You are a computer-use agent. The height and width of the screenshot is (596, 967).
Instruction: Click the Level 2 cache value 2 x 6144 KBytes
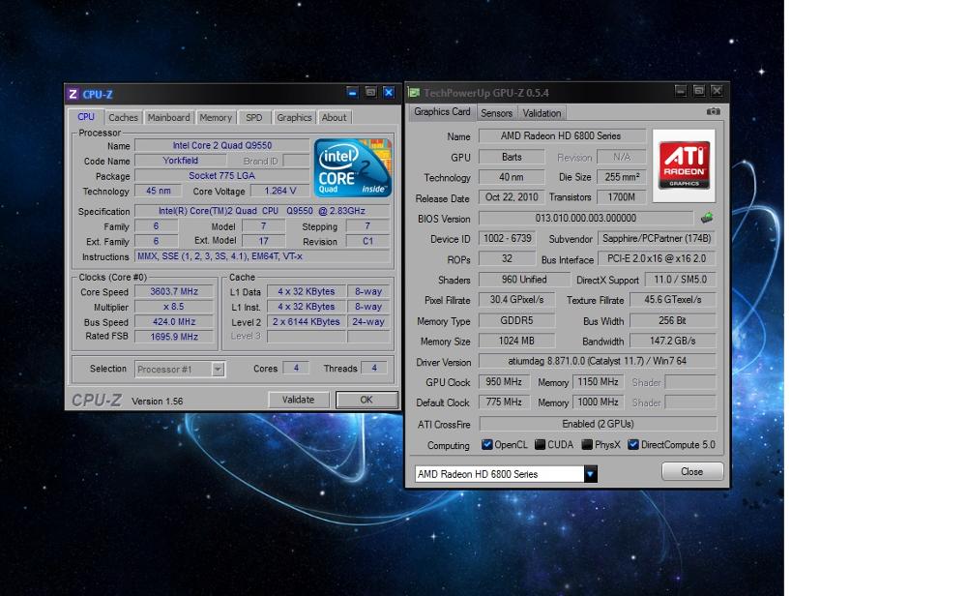click(x=307, y=321)
